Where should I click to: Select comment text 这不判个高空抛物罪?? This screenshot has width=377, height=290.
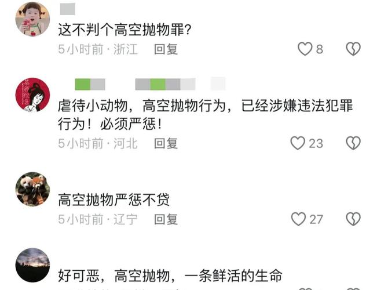[125, 30]
